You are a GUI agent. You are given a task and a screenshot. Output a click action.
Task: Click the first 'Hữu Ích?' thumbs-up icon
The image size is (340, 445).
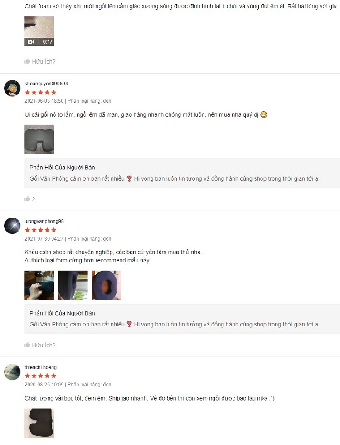[x=28, y=61]
